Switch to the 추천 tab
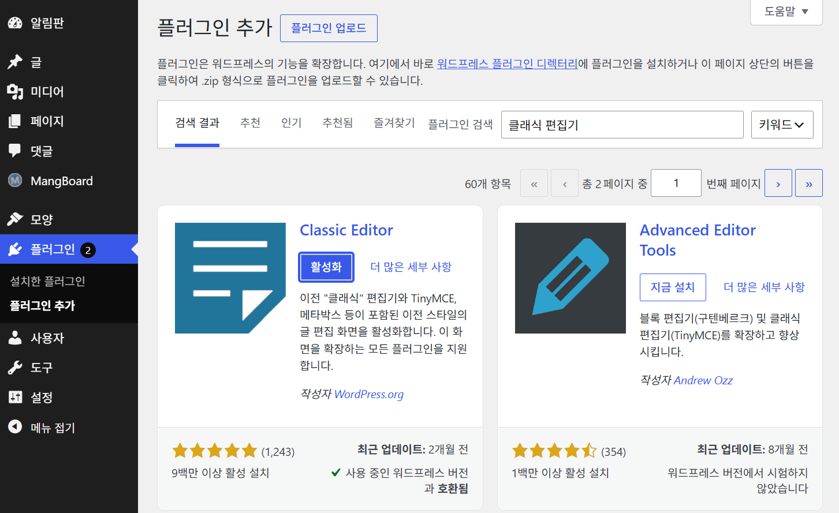The image size is (839, 513). tap(250, 123)
